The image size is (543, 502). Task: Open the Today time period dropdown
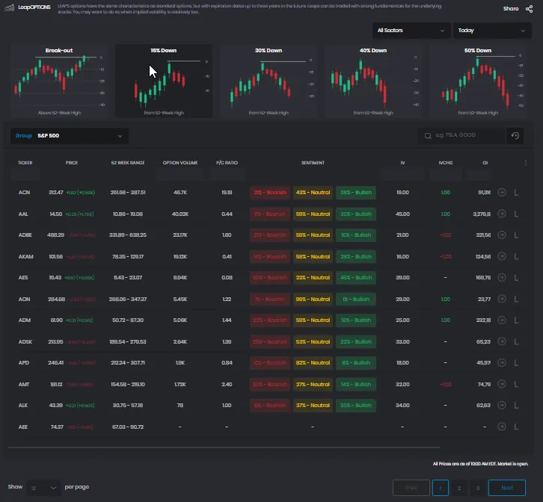[x=492, y=31]
